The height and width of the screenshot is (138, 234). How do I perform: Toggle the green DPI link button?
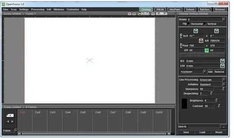207,50
